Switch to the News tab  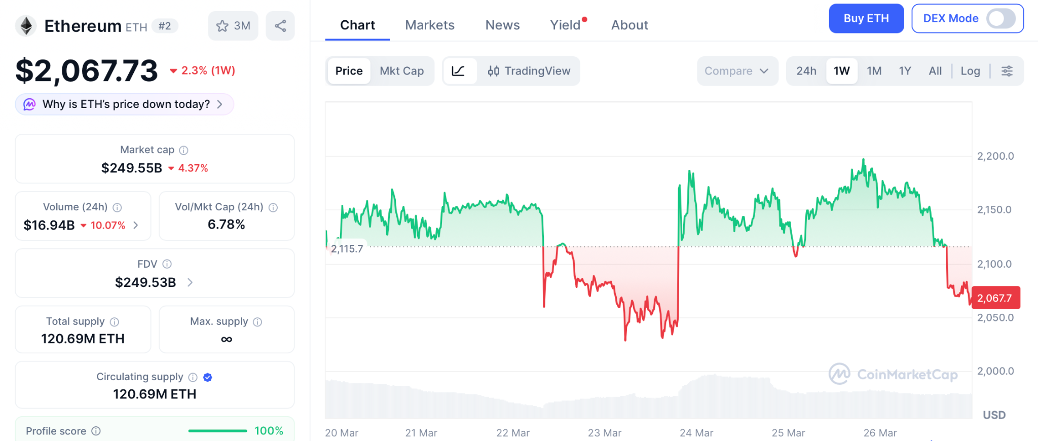(x=502, y=25)
